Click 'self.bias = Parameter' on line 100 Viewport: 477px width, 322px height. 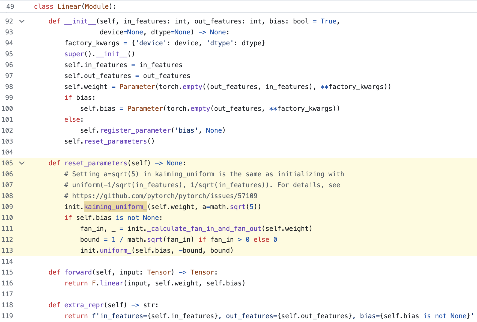121,109
